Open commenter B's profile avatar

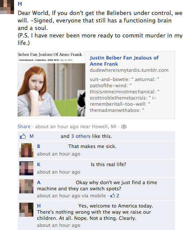(26, 150)
